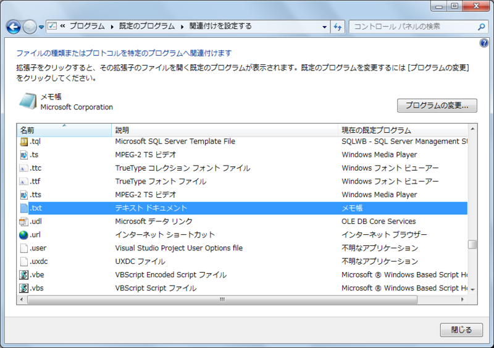
Task: Click the control panel icon in address bar
Action: 52,26
